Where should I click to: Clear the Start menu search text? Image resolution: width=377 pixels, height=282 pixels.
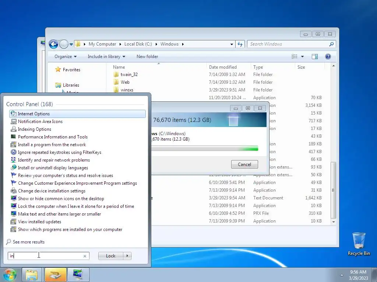click(x=85, y=256)
